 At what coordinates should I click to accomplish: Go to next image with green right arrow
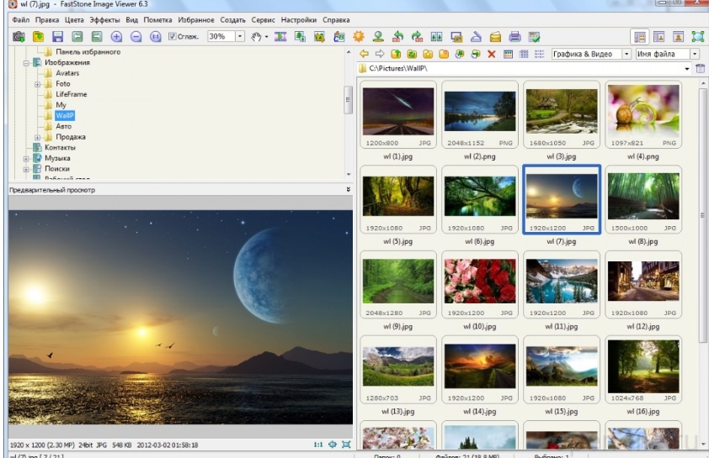(x=97, y=36)
